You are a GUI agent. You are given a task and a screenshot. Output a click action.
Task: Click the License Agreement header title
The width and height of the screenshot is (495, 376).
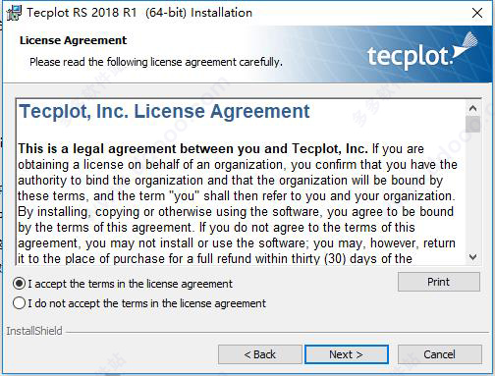click(73, 40)
